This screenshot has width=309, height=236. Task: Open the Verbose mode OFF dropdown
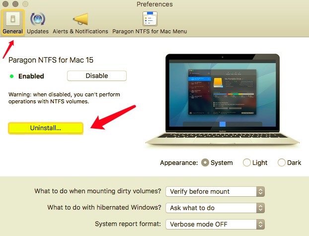click(215, 224)
